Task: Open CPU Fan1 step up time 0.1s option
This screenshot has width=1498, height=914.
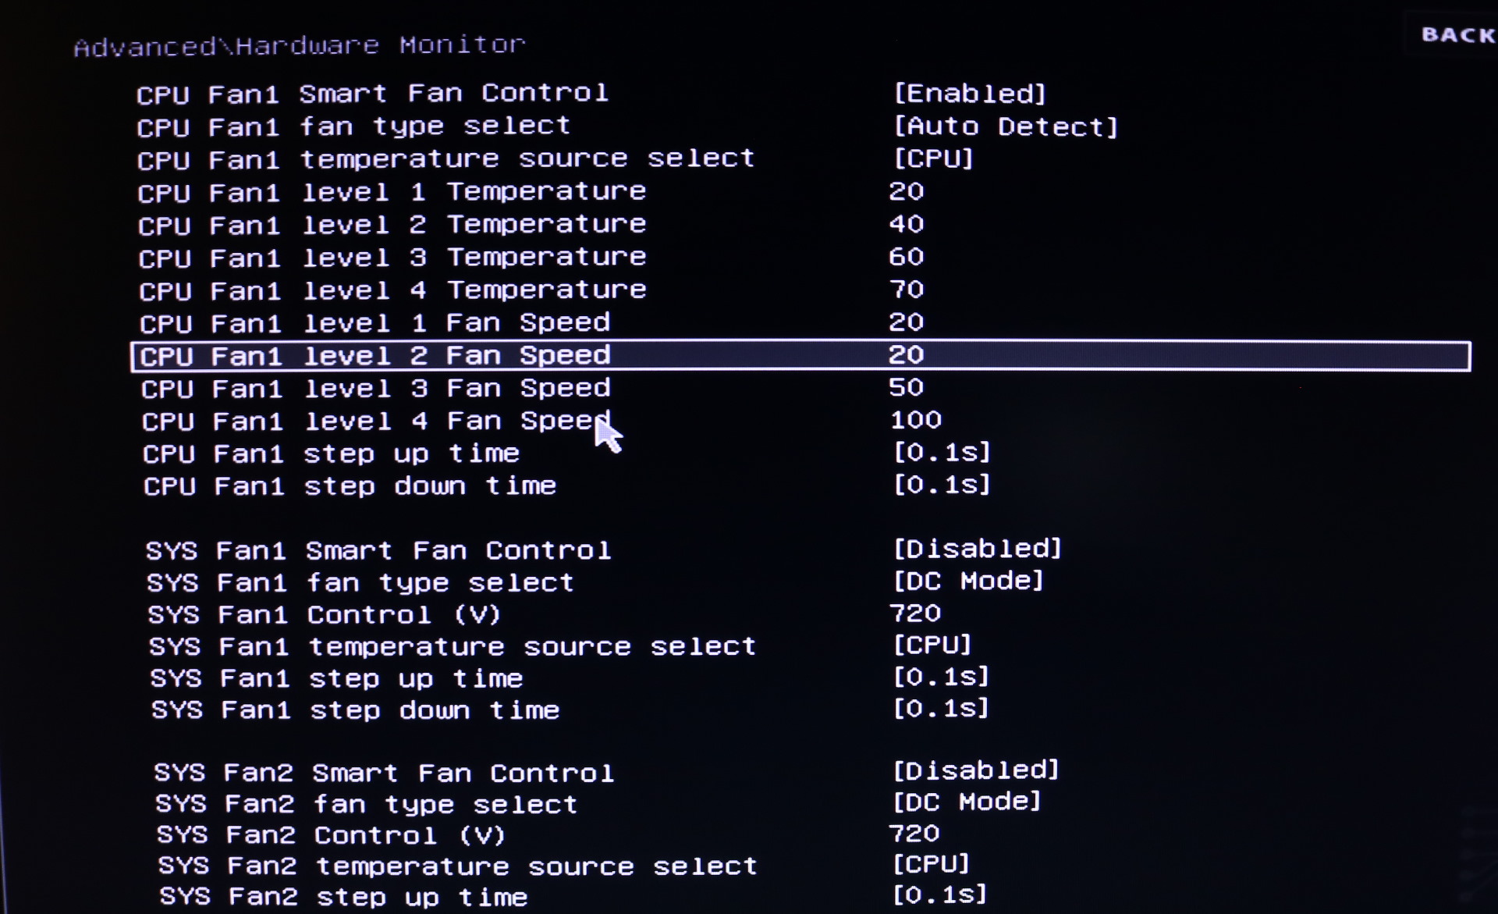Action: (x=942, y=453)
